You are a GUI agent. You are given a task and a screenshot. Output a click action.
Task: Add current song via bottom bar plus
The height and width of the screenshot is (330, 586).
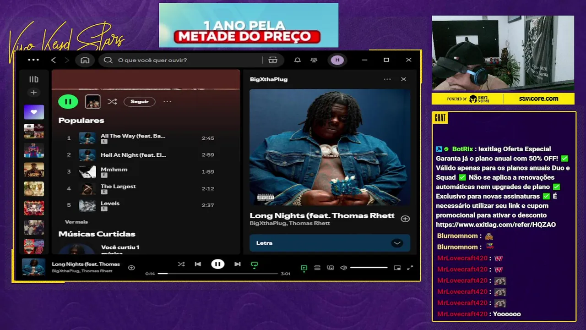[x=131, y=268]
